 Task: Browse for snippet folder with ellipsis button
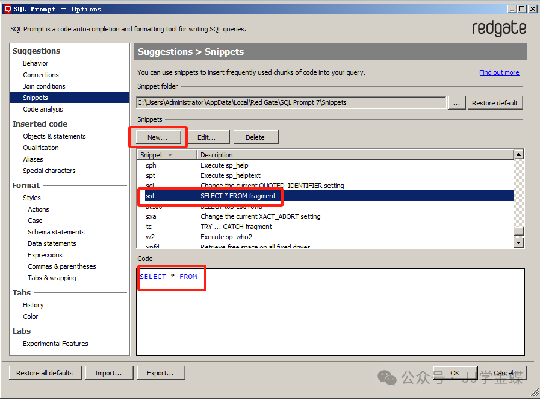click(x=456, y=103)
